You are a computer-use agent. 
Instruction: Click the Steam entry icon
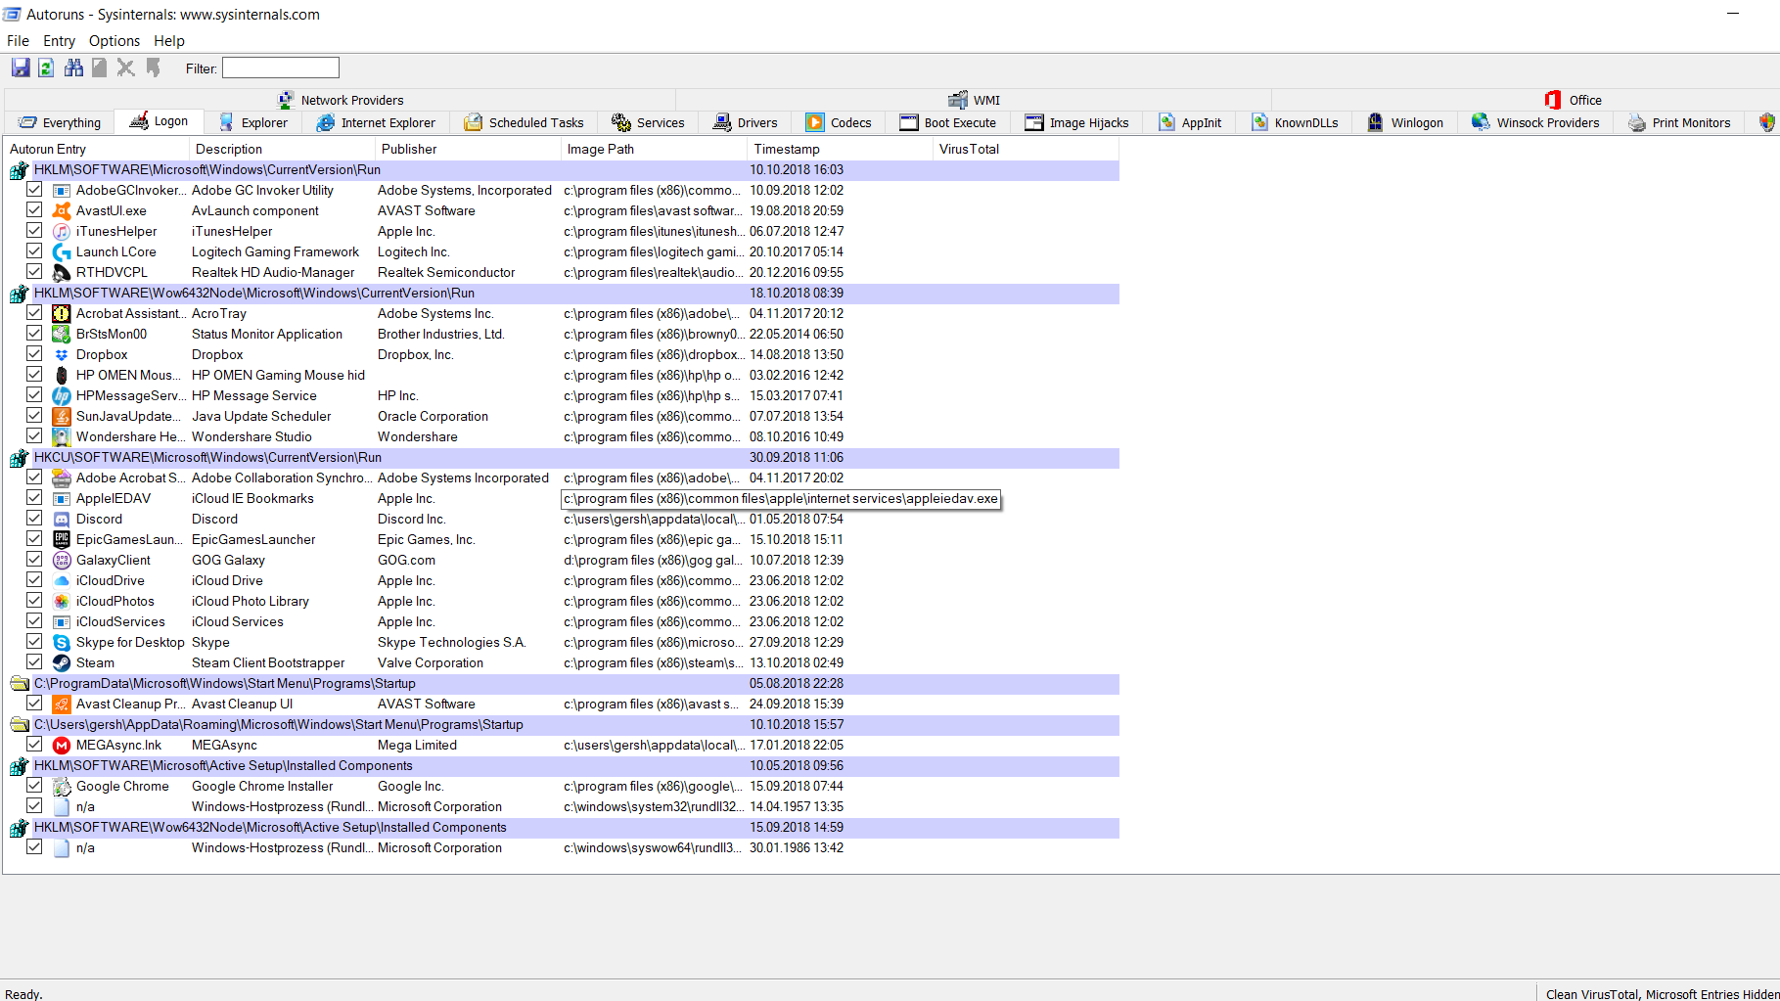[x=62, y=662]
